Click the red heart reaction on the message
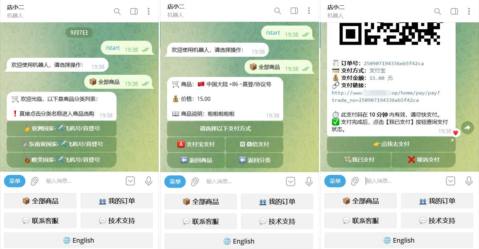Image resolution: width=479 pixels, height=249 pixels. [x=456, y=133]
